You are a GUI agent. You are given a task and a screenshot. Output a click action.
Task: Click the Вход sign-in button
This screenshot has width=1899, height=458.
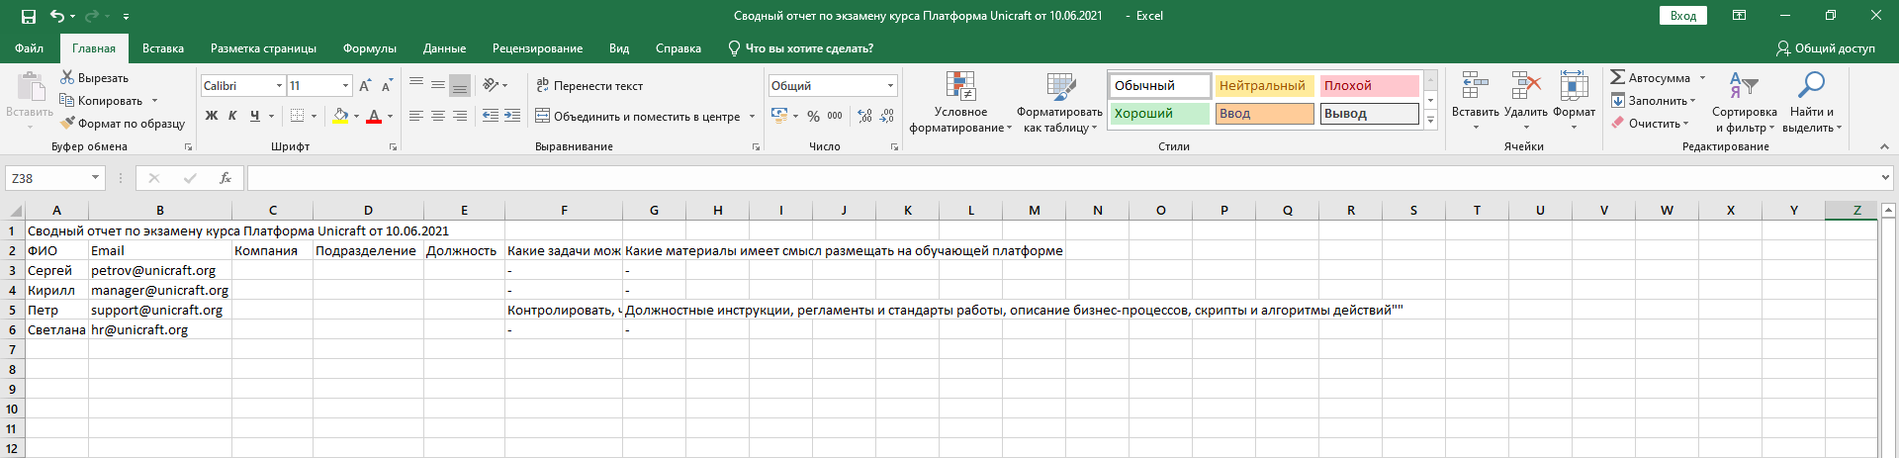coord(1682,16)
